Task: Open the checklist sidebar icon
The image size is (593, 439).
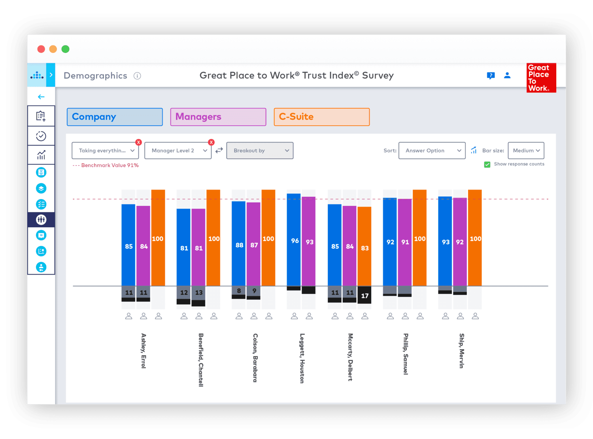Action: 41,204
